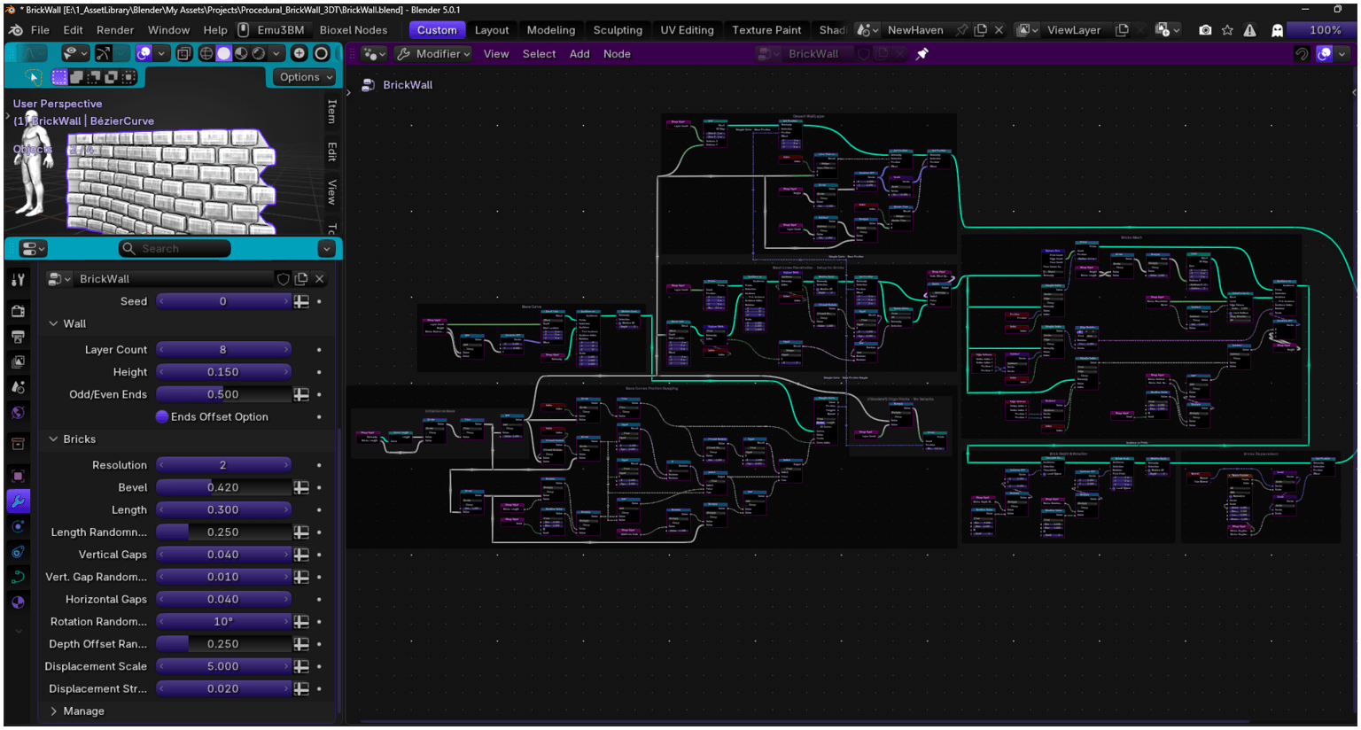Click the Bevel value slider

tap(224, 488)
